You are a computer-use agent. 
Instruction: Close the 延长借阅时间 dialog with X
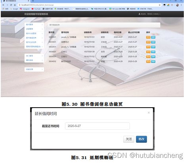pyautogui.click(x=149, y=113)
